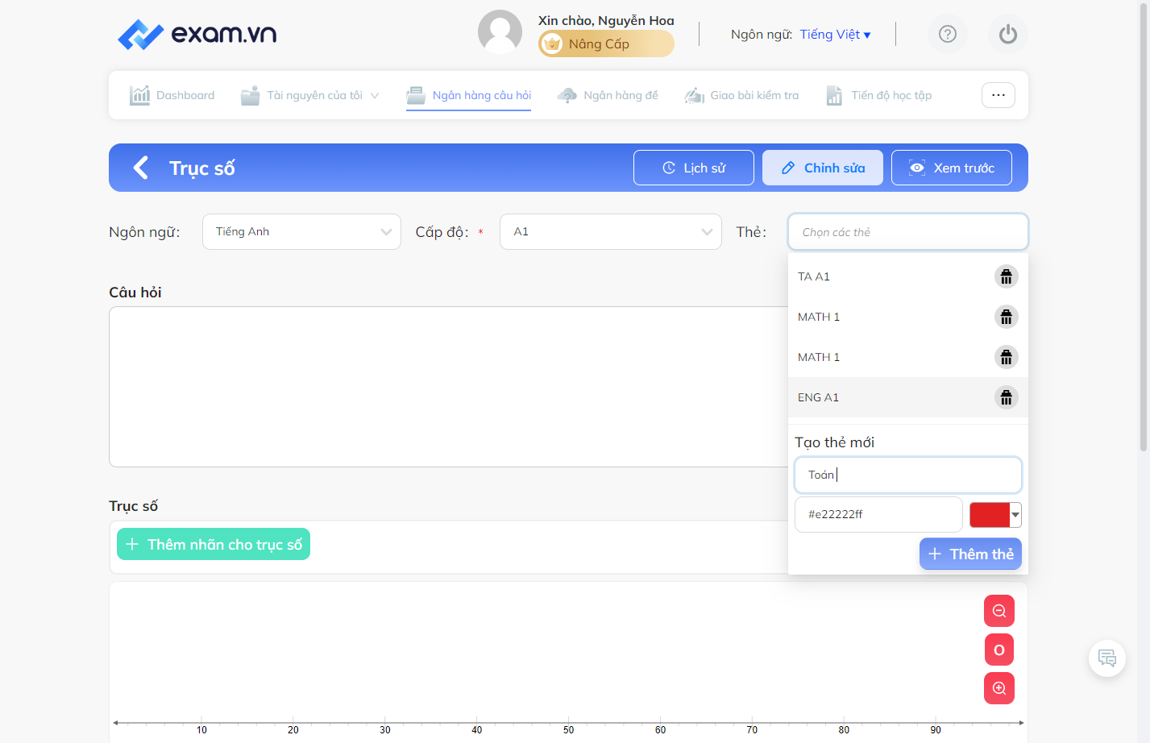Open the Ngôn ngữ Tiếng Anh dropdown

click(x=301, y=231)
